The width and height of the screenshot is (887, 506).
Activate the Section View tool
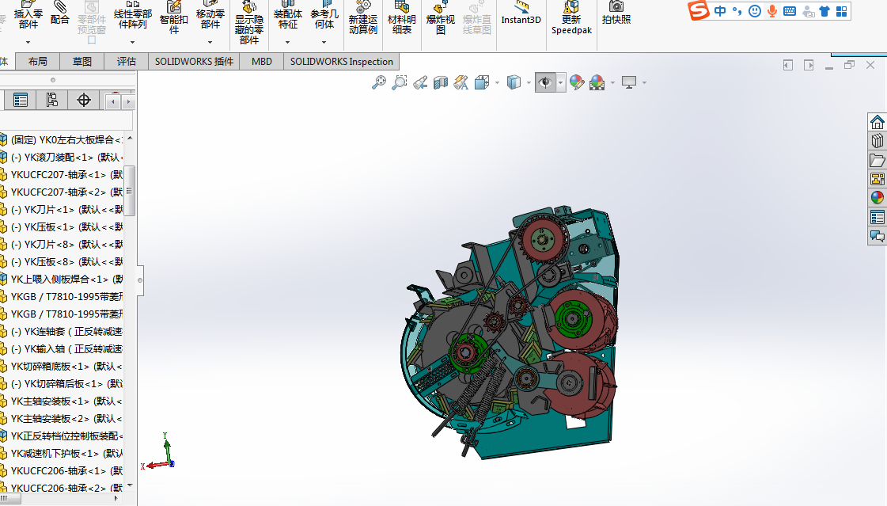pyautogui.click(x=441, y=82)
